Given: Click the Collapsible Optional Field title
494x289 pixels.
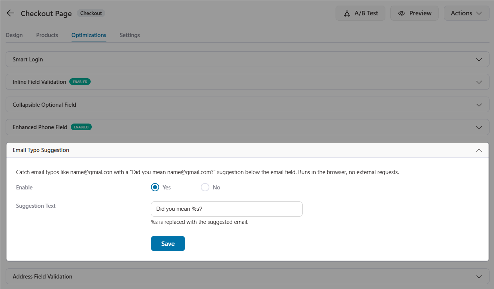Looking at the screenshot, I should pyautogui.click(x=44, y=105).
